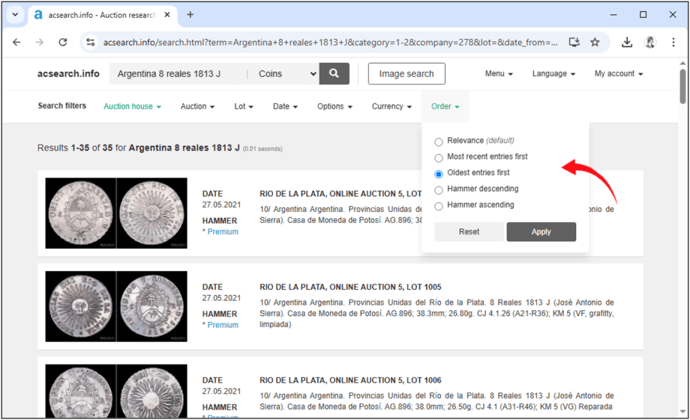Click the magnifier search button
This screenshot has width=690, height=420.
tap(334, 73)
